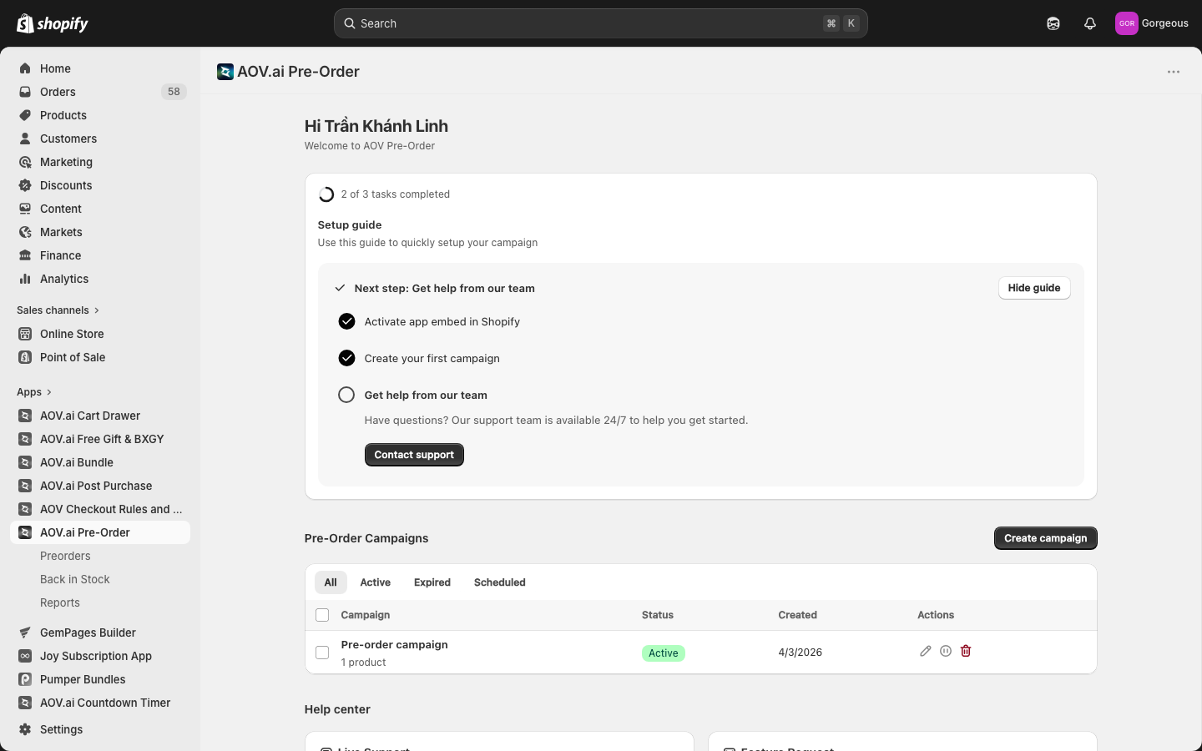Switch to the Active campaigns tab
The height and width of the screenshot is (751, 1202).
375,582
